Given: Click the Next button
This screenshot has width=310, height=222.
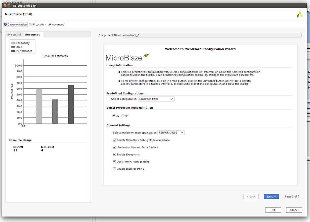Looking at the screenshot, I should click(x=271, y=196).
